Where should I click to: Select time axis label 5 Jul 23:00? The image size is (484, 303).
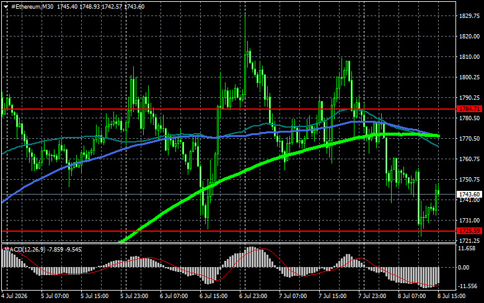pyautogui.click(x=134, y=296)
